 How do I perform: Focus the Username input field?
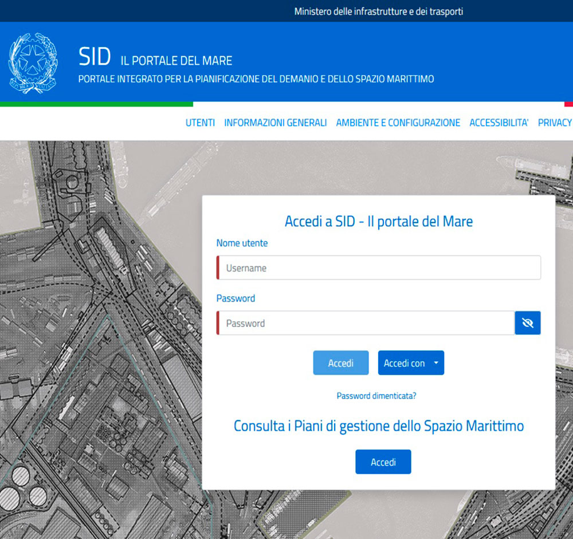pos(379,268)
